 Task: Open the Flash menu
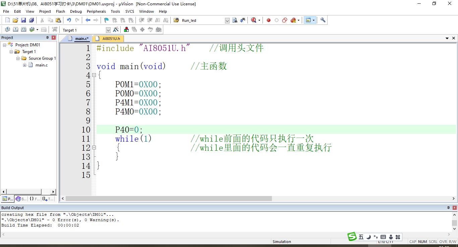coord(60,11)
